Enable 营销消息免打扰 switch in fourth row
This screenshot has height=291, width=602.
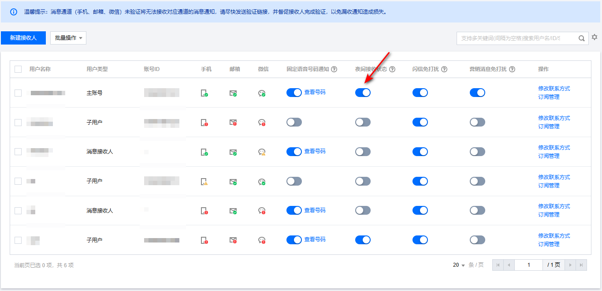click(477, 181)
